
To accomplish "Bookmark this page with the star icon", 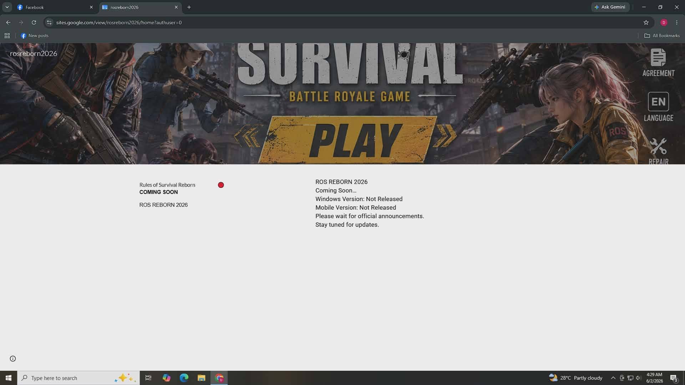I will [646, 22].
